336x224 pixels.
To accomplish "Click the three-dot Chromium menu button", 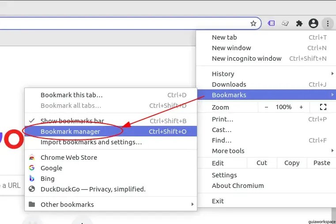I will click(328, 23).
